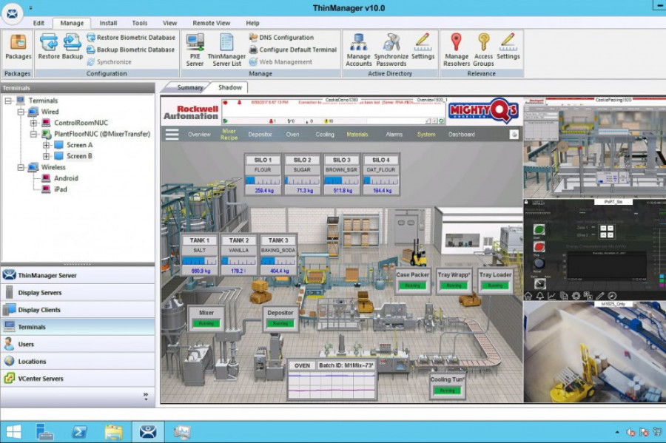
Task: Open ThinManager Server List
Action: pyautogui.click(x=226, y=50)
